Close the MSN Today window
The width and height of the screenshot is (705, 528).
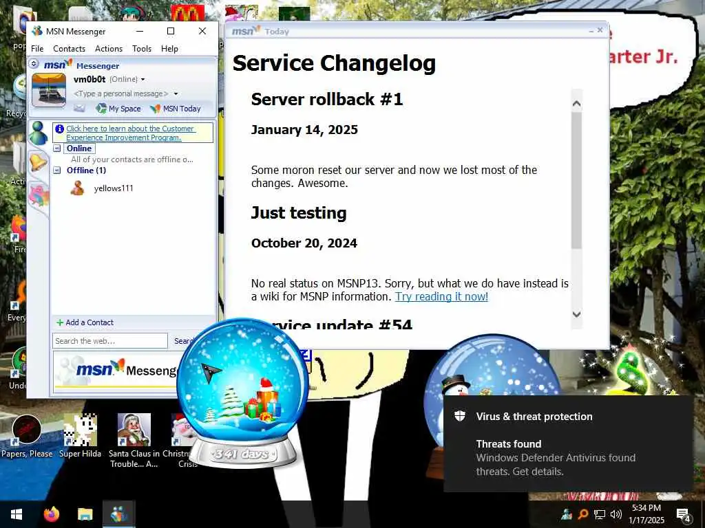coord(600,30)
